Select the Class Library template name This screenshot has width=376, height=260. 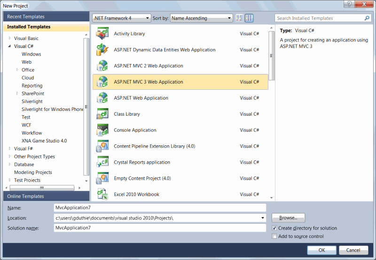126,114
